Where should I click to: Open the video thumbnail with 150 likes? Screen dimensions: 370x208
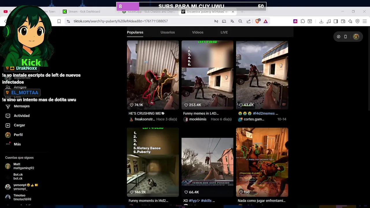[x=262, y=162]
